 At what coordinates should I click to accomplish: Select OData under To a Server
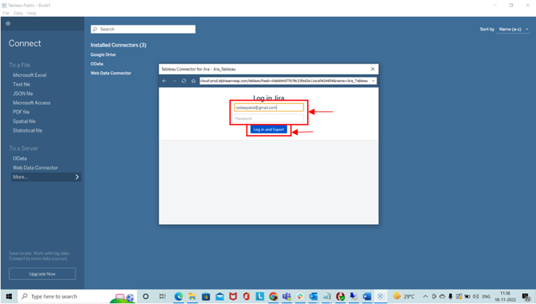click(19, 158)
